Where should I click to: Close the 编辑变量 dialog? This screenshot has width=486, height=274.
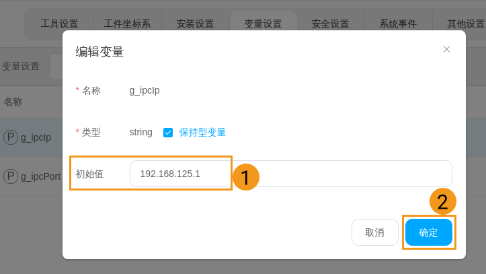(x=446, y=49)
